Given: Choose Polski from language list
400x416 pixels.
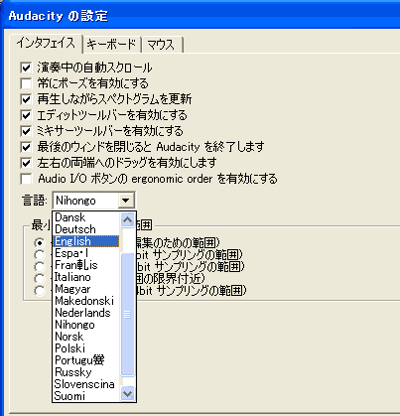Looking at the screenshot, I should click(x=86, y=348).
